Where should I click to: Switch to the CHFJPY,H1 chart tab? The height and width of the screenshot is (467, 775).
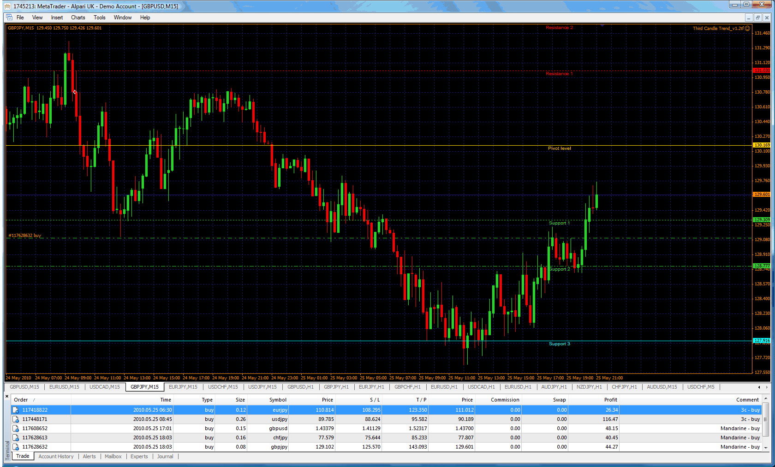pyautogui.click(x=624, y=387)
